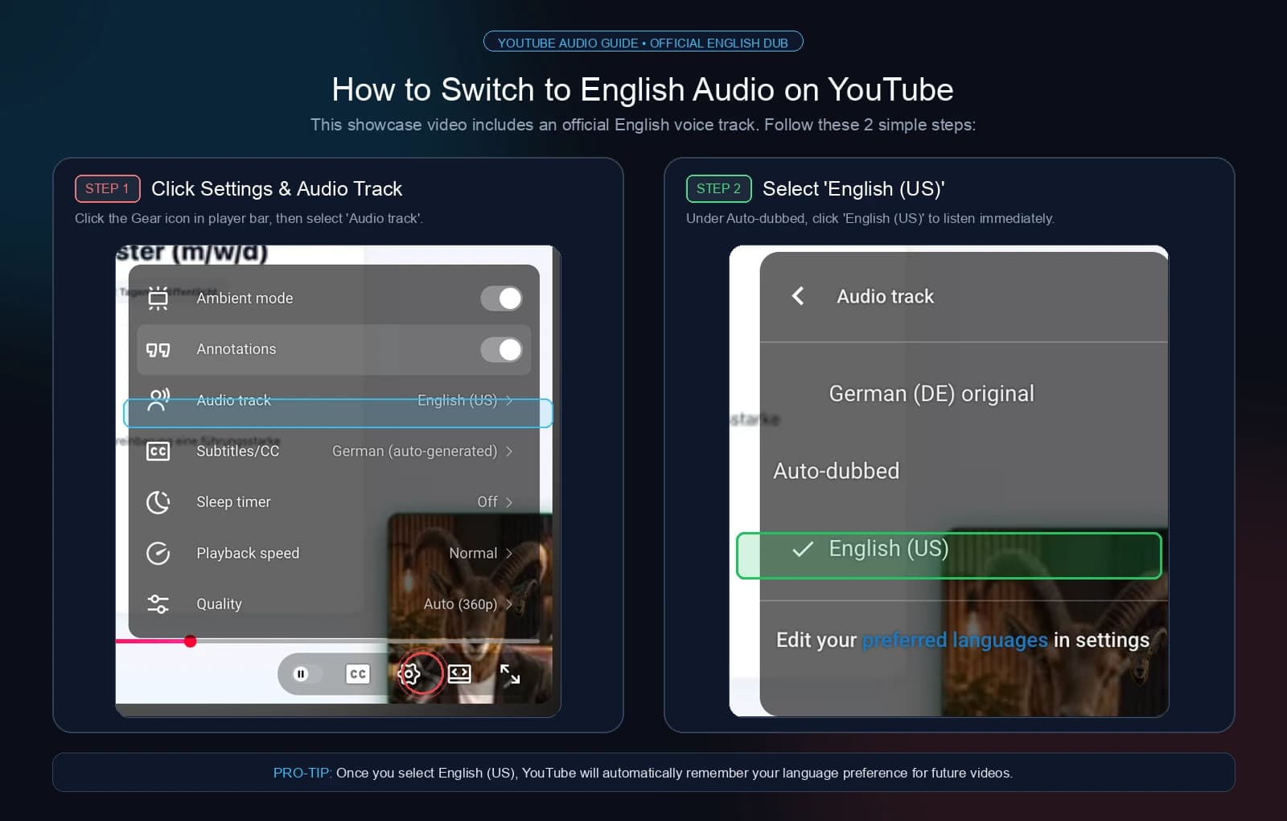Image resolution: width=1287 pixels, height=821 pixels.
Task: Expand Sleep timer Off chevron
Action: (x=509, y=502)
